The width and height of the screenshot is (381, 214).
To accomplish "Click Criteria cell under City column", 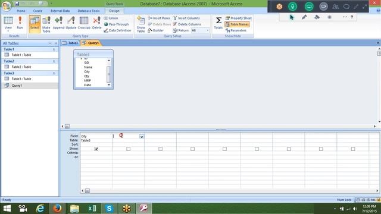I will pos(96,153).
